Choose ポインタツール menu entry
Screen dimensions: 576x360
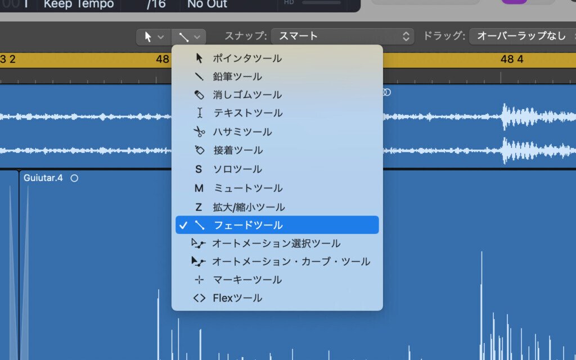click(277, 58)
